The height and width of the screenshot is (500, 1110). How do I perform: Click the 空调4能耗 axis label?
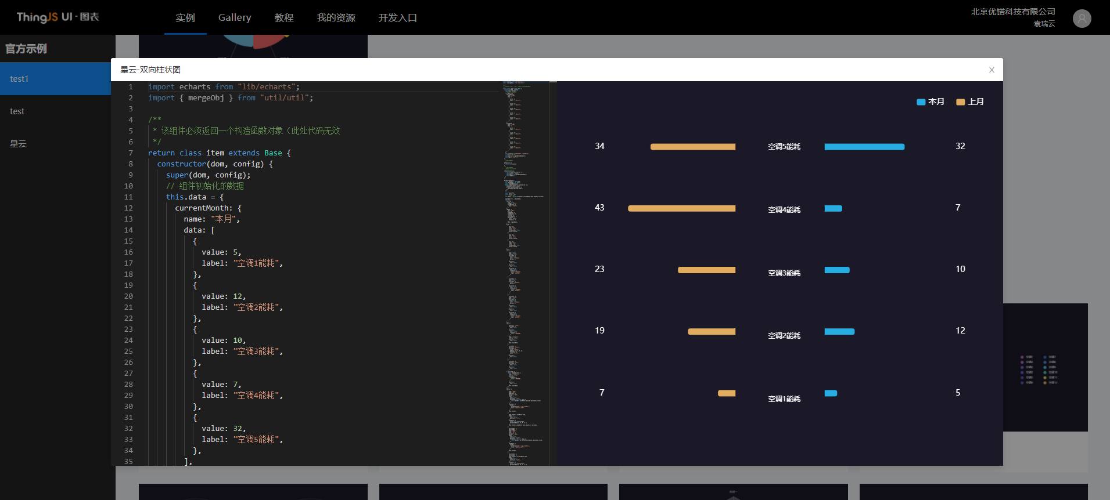[x=784, y=210]
